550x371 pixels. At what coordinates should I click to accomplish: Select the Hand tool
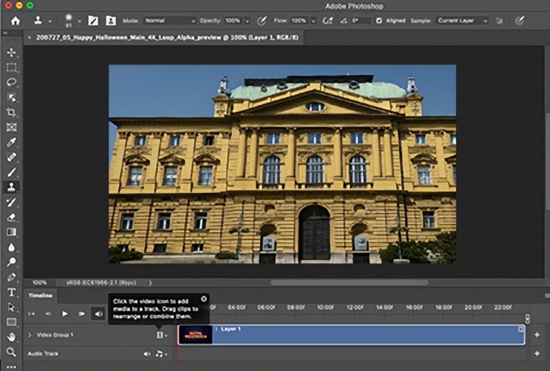click(x=12, y=337)
